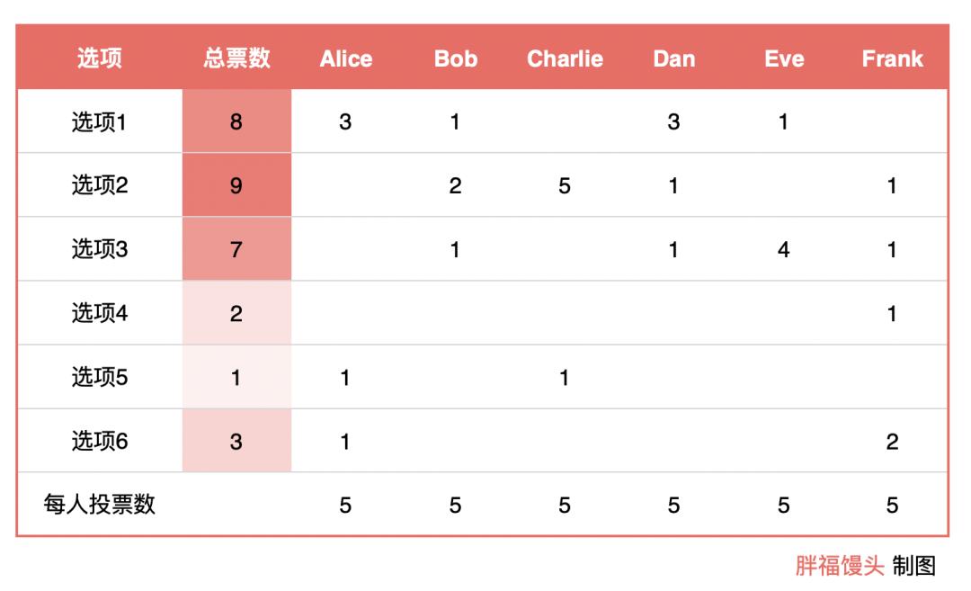Image resolution: width=971 pixels, height=591 pixels.
Task: Click Charlie's 5 votes for 选项2
Action: point(565,185)
